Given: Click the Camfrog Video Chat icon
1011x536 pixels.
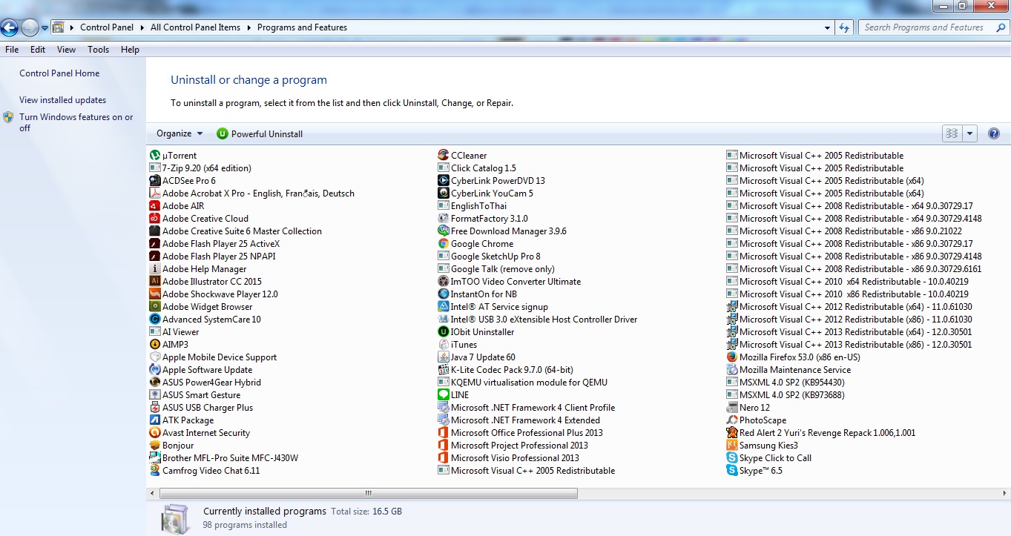Looking at the screenshot, I should [155, 471].
